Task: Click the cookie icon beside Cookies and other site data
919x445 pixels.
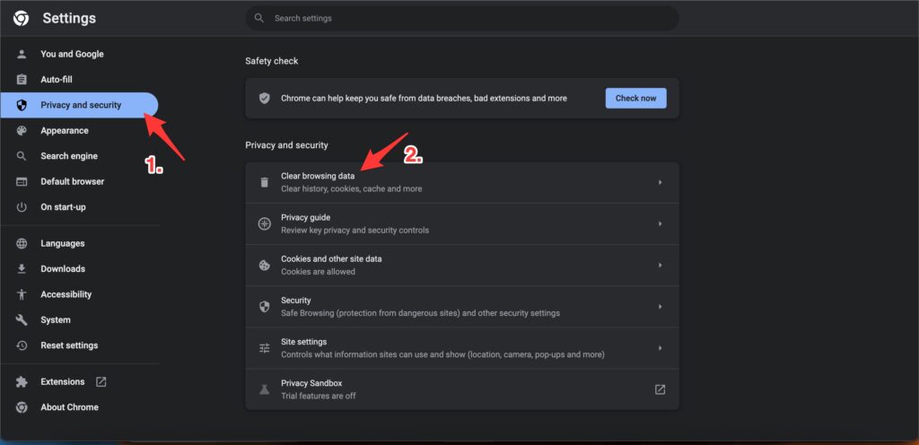Action: click(264, 265)
